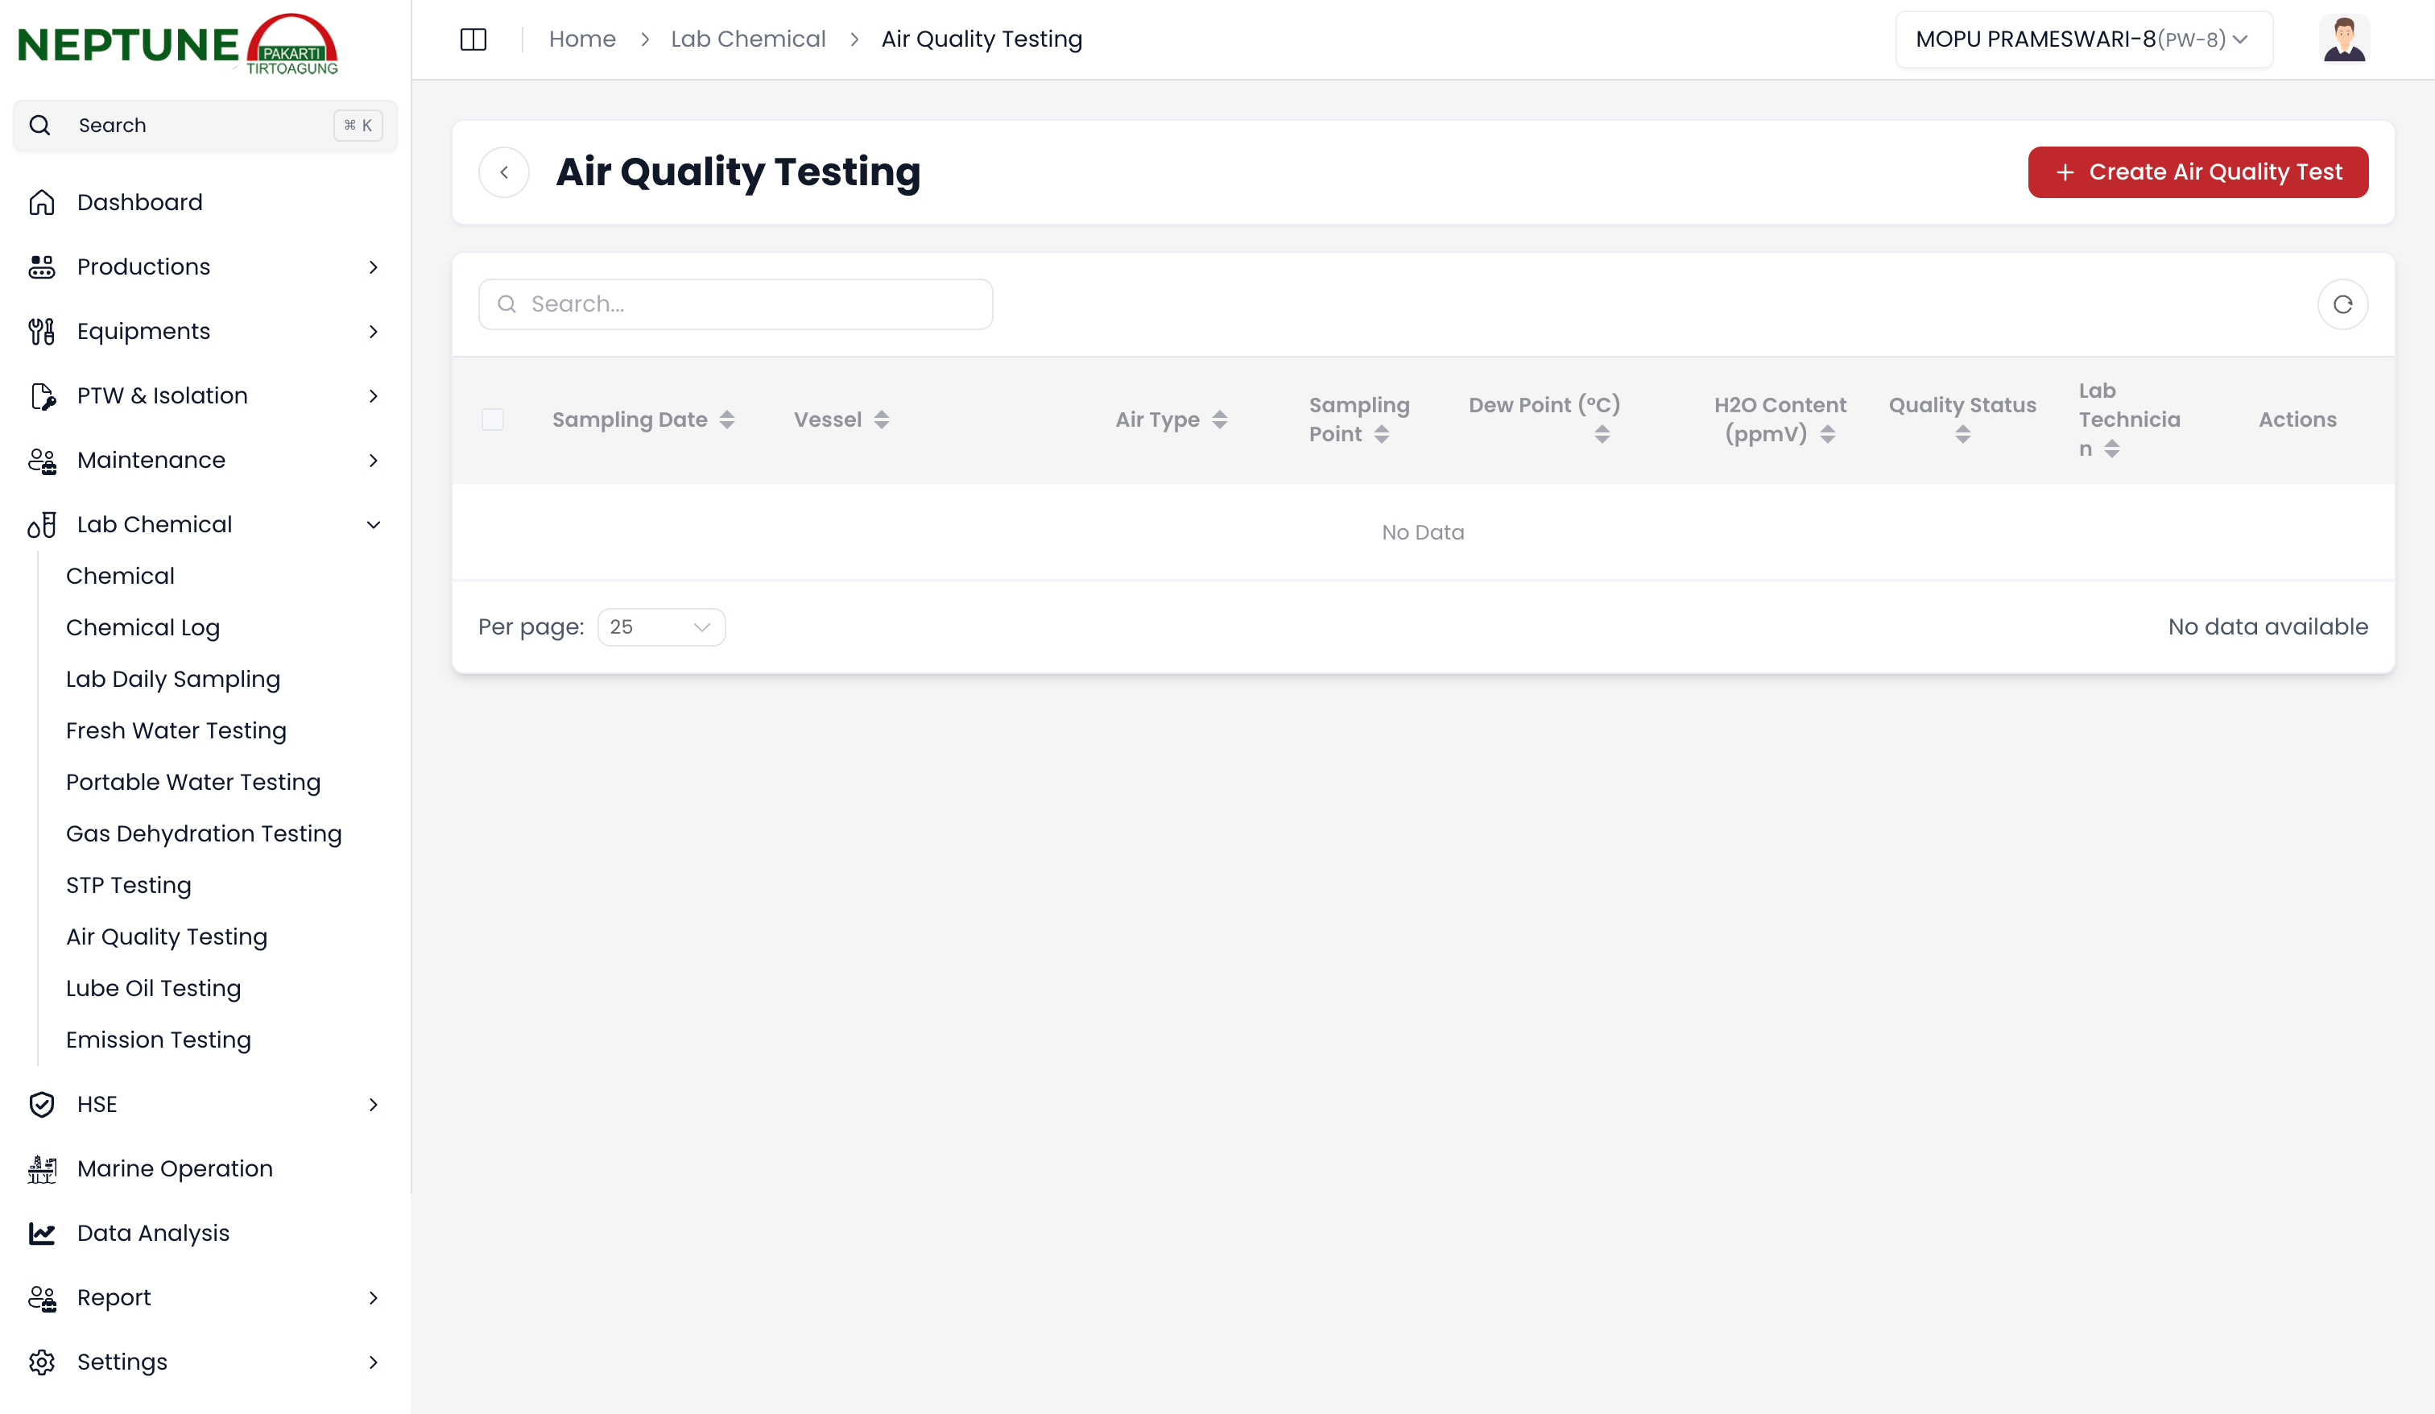Toggle the sidebar panel icon
2435x1414 pixels.
[473, 39]
